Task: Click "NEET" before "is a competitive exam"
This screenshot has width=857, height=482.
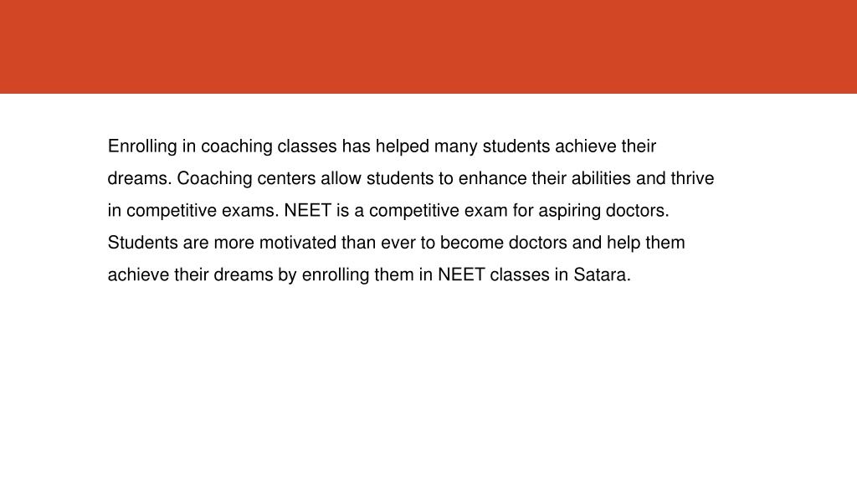Action: click(308, 210)
